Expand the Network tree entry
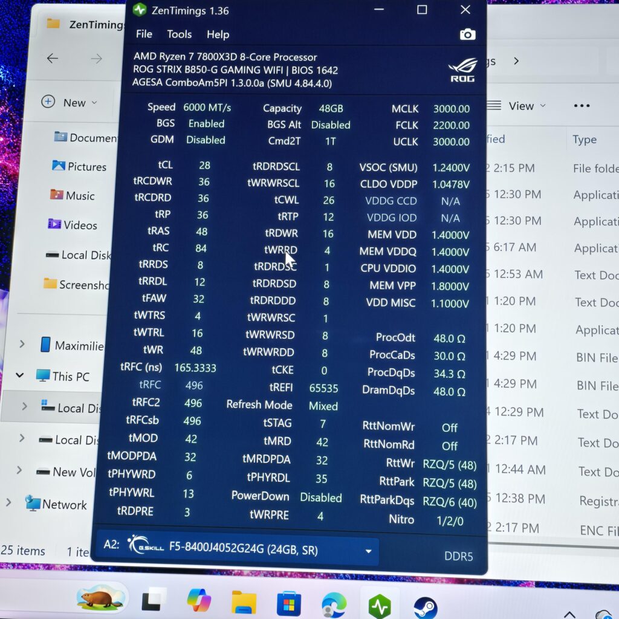This screenshot has width=619, height=619. (8, 502)
